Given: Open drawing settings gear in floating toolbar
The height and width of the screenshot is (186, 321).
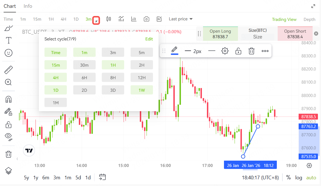Looking at the screenshot, I should click(225, 51).
